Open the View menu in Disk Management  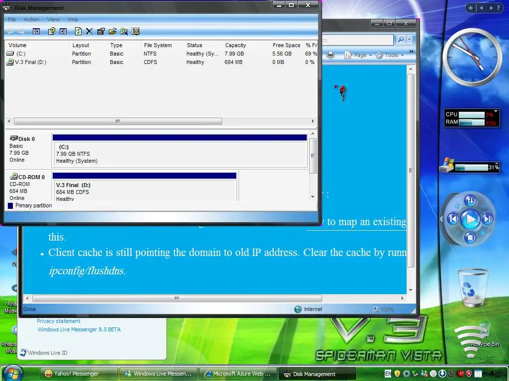click(53, 19)
